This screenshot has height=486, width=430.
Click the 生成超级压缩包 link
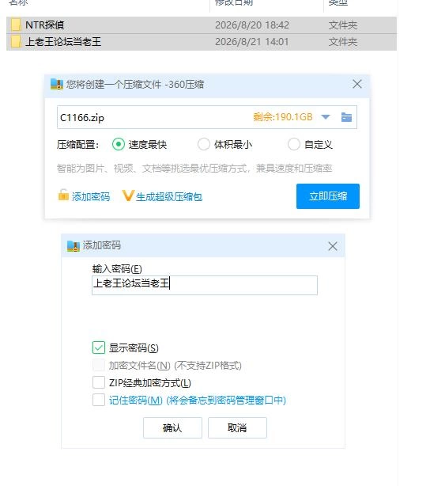coord(169,196)
